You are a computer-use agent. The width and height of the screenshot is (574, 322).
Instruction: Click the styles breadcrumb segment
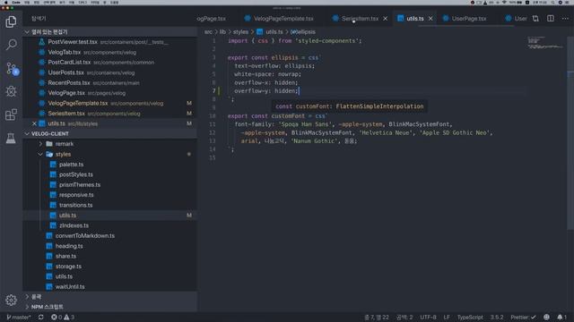[x=240, y=32]
